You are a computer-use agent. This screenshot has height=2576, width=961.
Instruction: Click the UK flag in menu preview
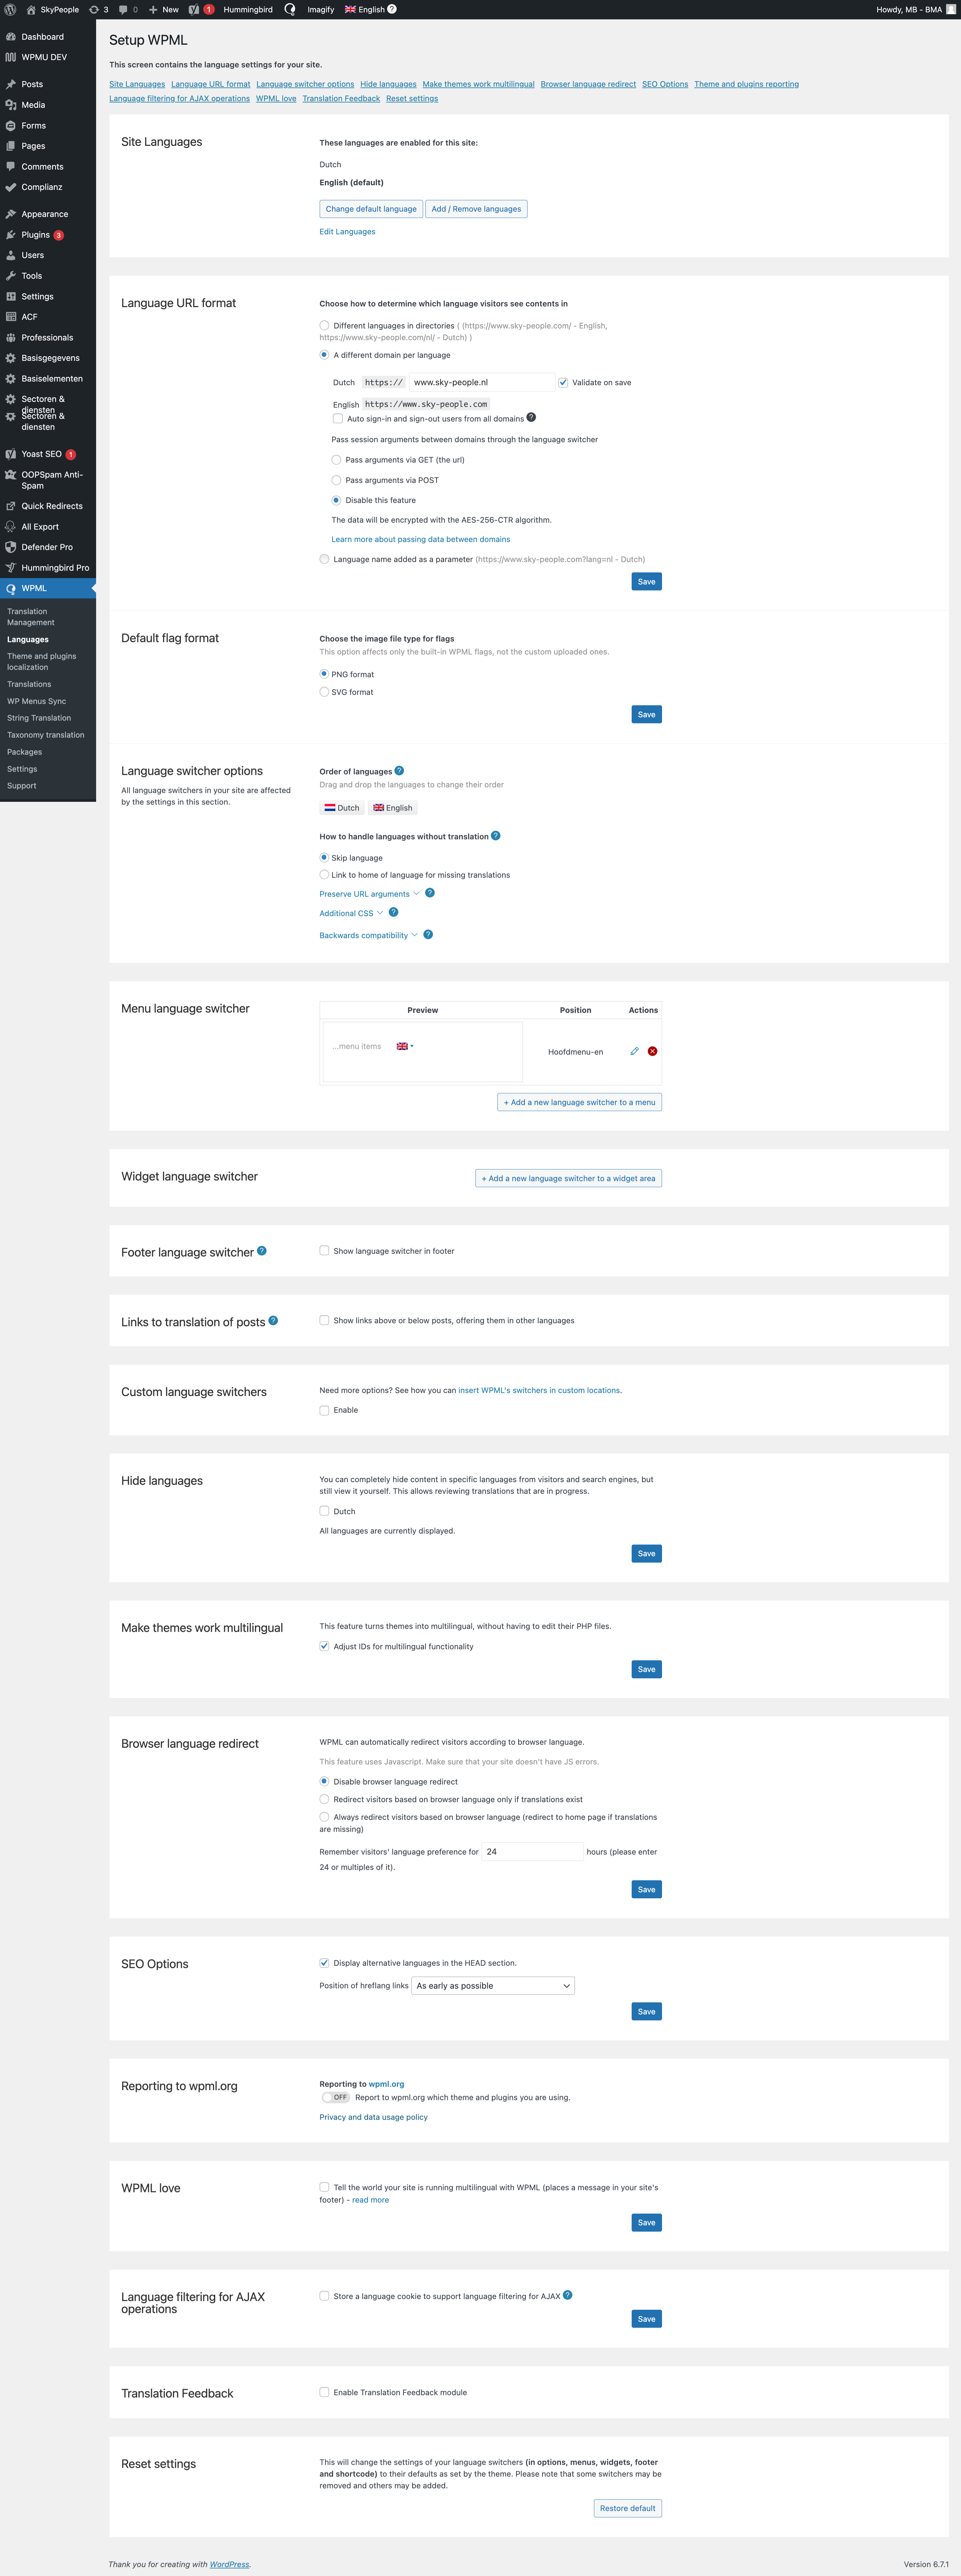402,1046
